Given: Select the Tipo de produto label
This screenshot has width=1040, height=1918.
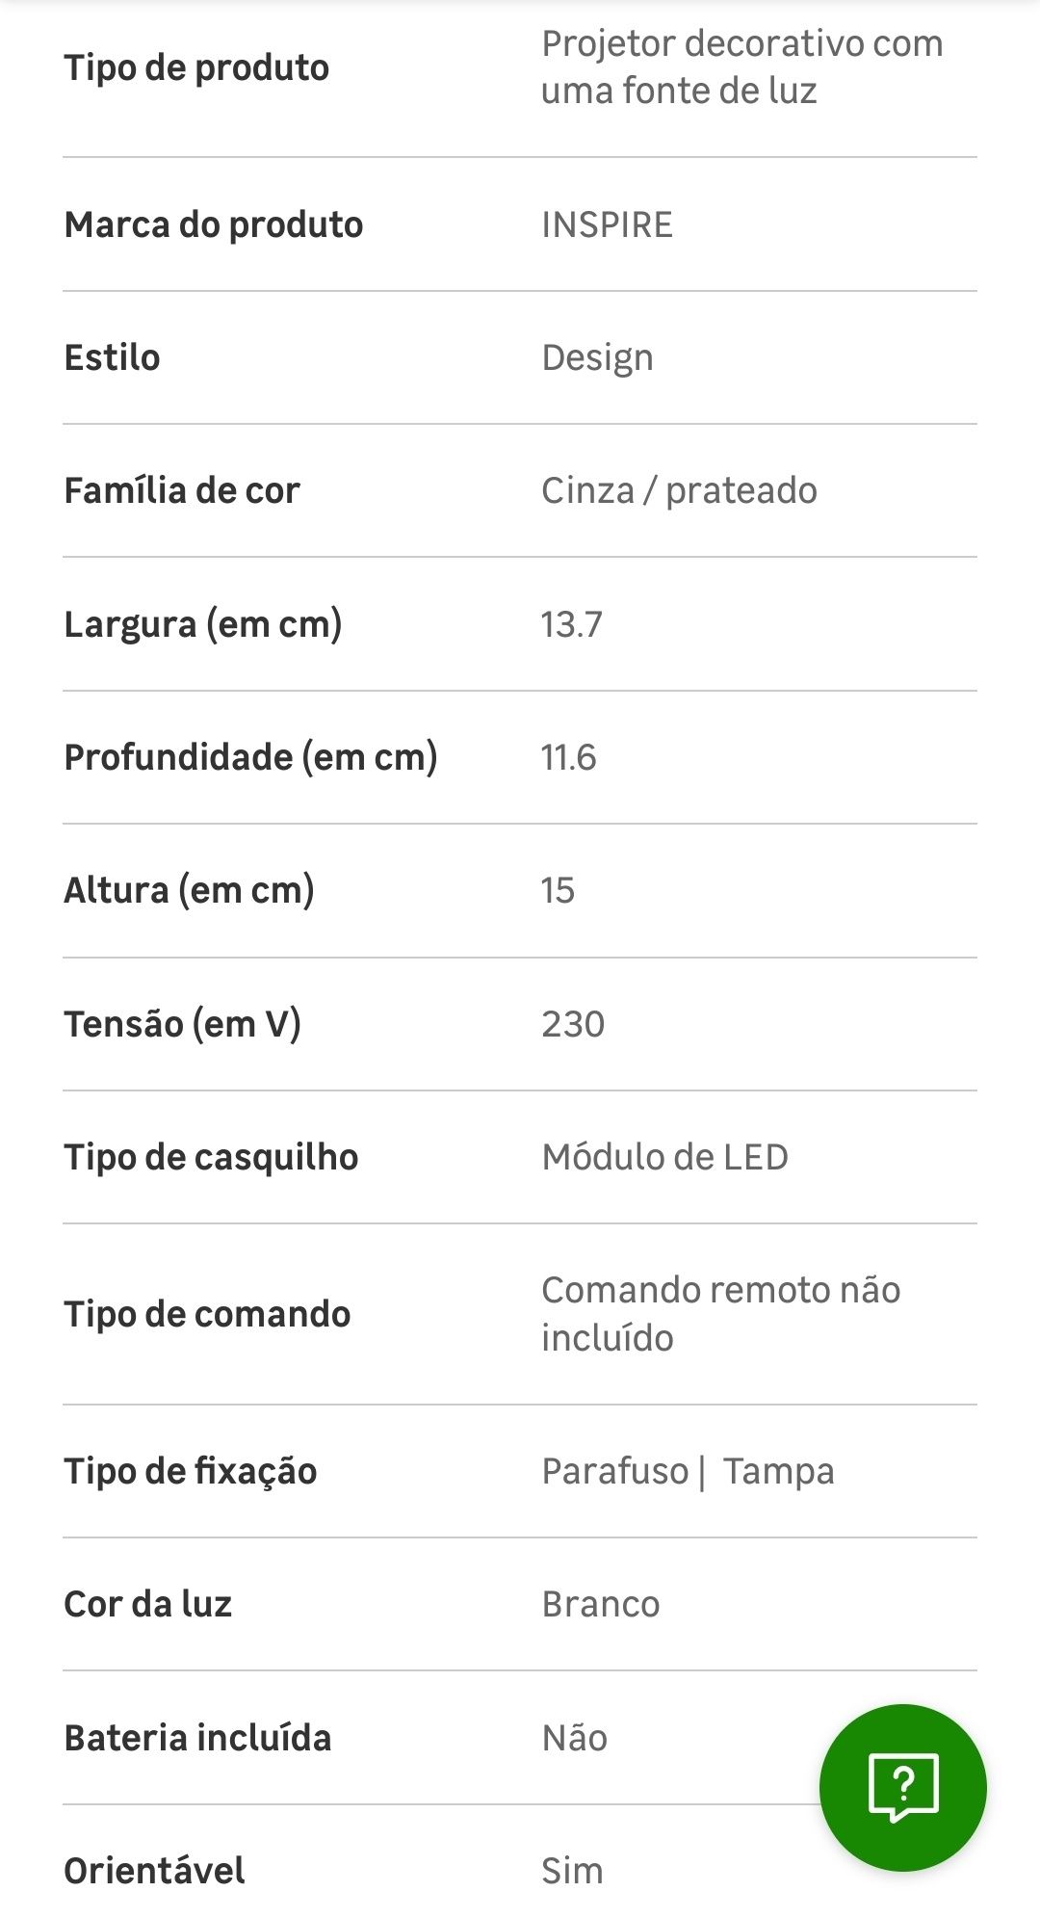Looking at the screenshot, I should tap(196, 67).
